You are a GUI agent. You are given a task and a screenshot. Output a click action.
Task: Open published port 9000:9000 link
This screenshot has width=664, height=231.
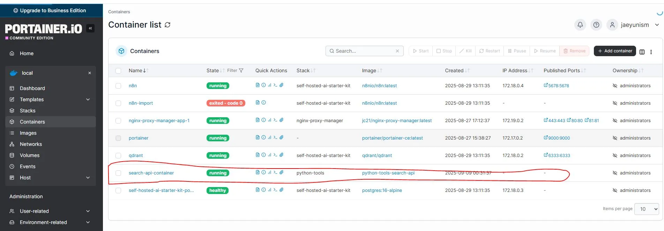pyautogui.click(x=557, y=138)
